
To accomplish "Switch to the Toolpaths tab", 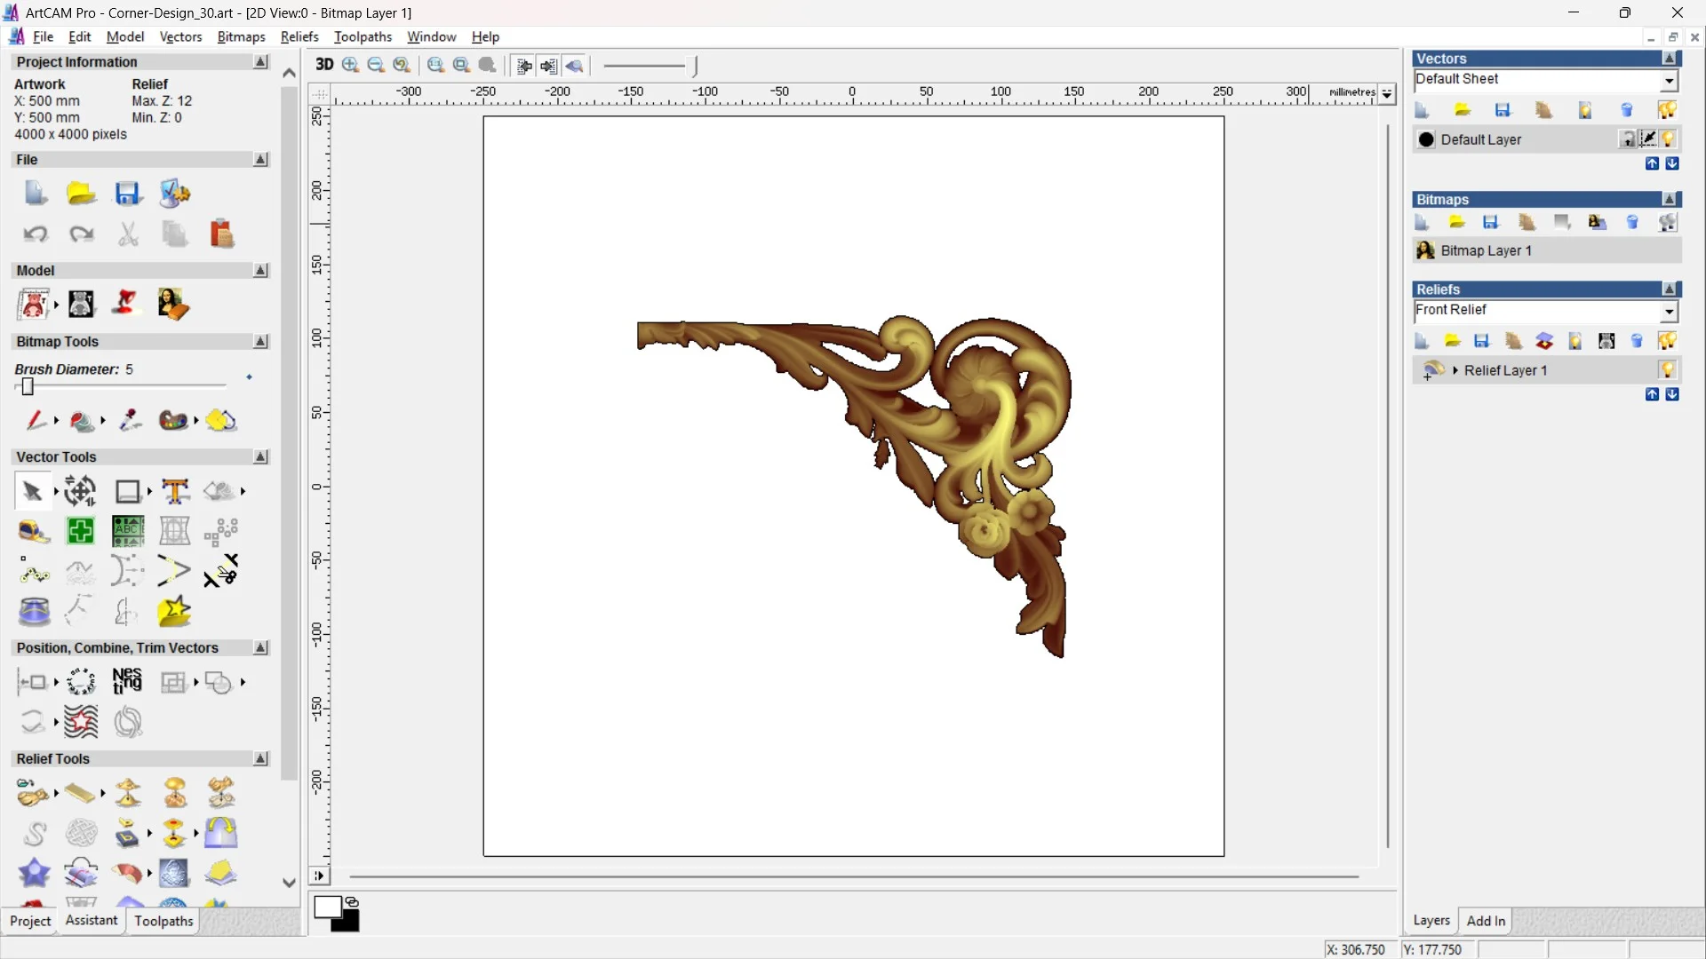I will [x=163, y=921].
